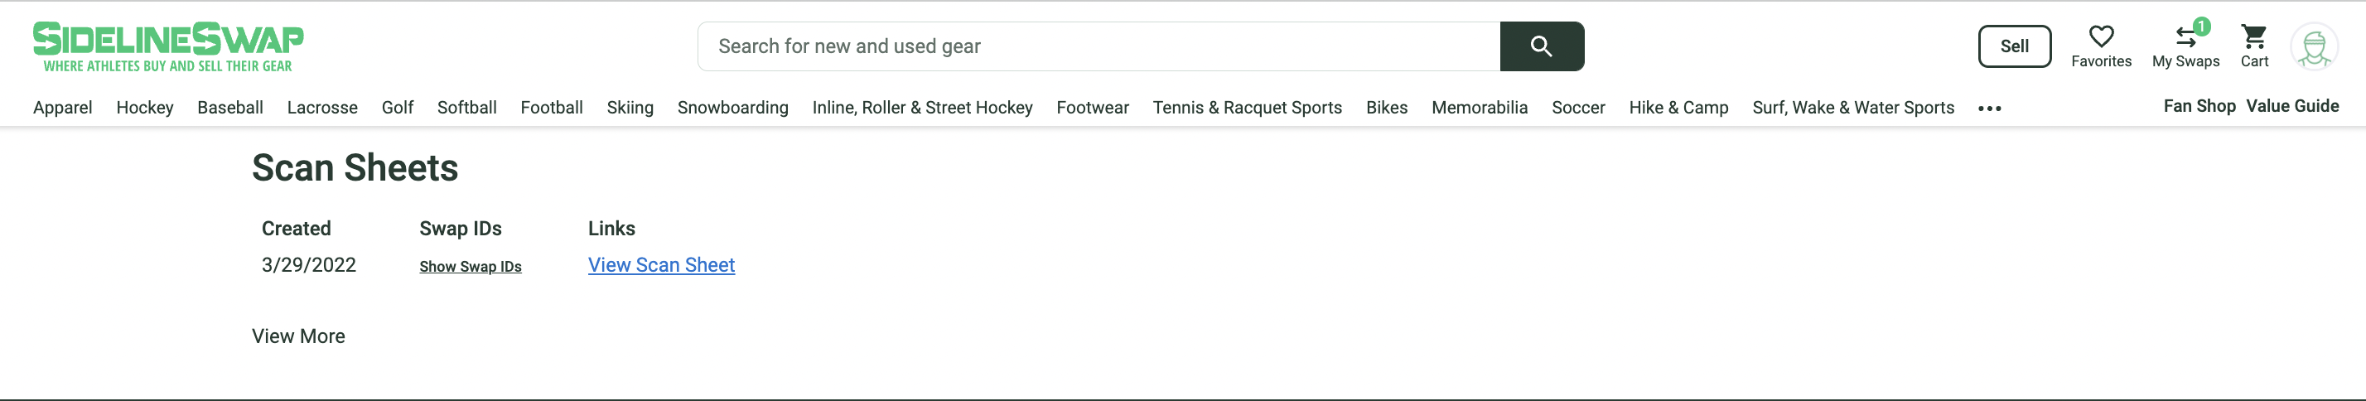The image size is (2366, 401).
Task: Expand more categories three-dots menu
Action: pyautogui.click(x=1989, y=109)
